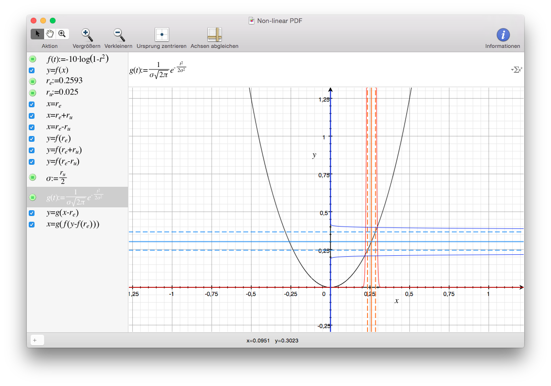551x386 pixels.
Task: Select the y=f(x) equation text
Action: tap(57, 70)
